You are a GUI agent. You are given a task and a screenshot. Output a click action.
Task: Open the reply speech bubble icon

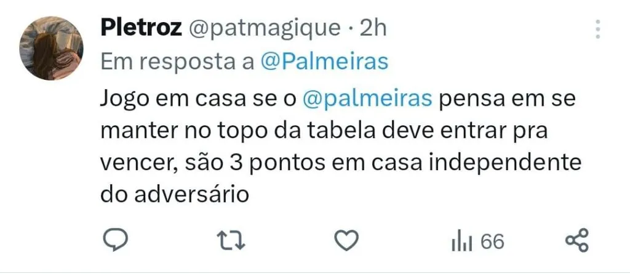(x=116, y=240)
